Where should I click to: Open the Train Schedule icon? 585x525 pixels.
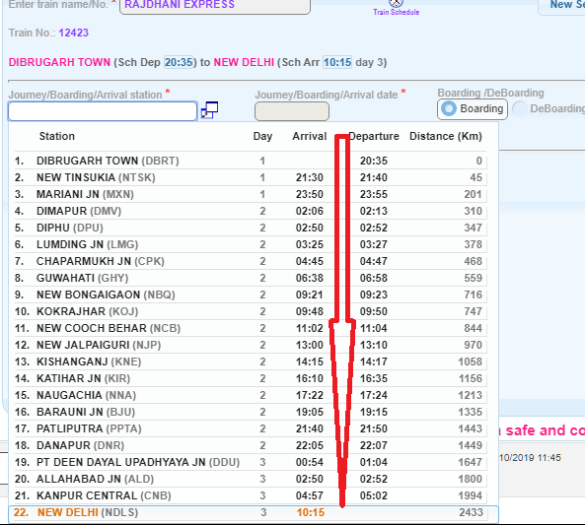point(397,8)
